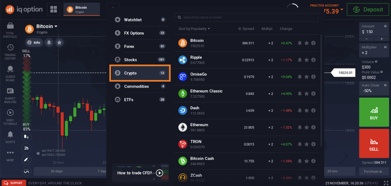The height and width of the screenshot is (186, 391).
Task: Toggle star favorite on Bitcoin row
Action: click(307, 43)
